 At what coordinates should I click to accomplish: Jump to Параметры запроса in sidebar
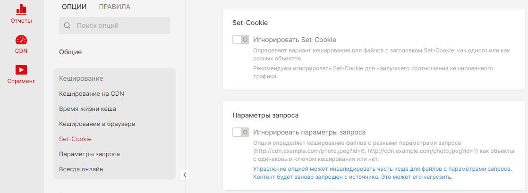click(x=89, y=154)
